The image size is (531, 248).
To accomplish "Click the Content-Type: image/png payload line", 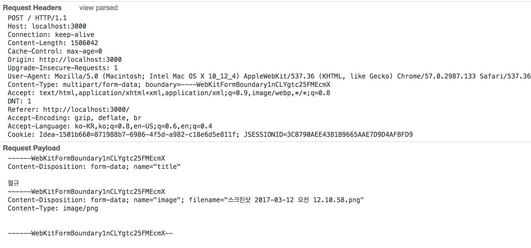I will pyautogui.click(x=53, y=208).
